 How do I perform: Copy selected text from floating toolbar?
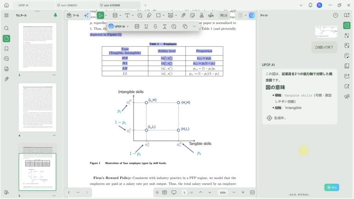click(185, 27)
